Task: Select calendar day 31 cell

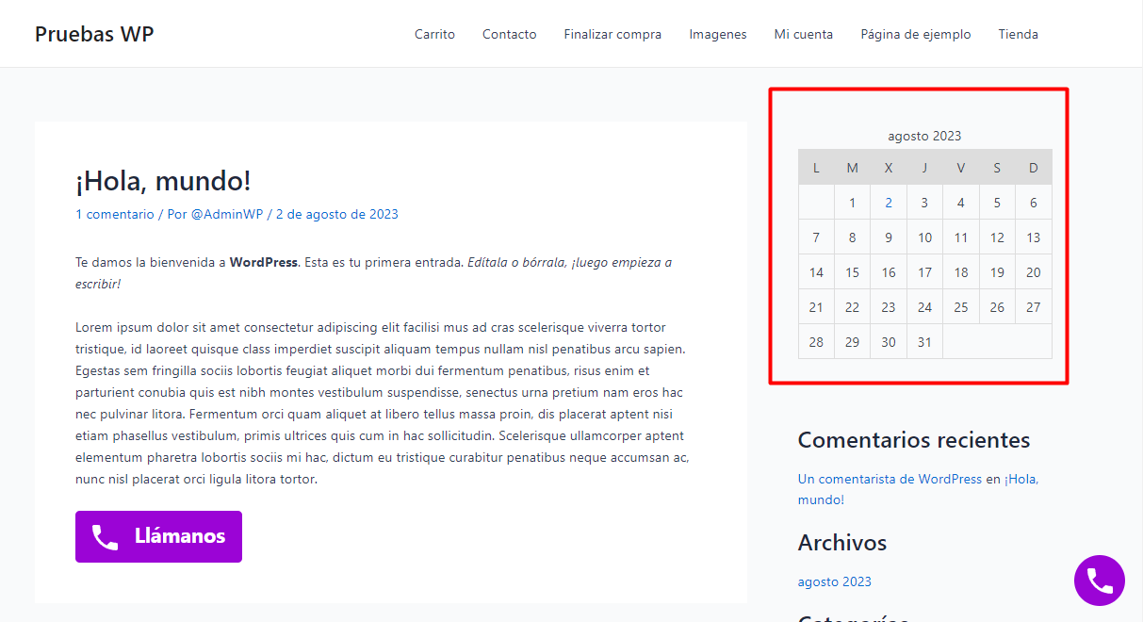Action: click(x=924, y=342)
